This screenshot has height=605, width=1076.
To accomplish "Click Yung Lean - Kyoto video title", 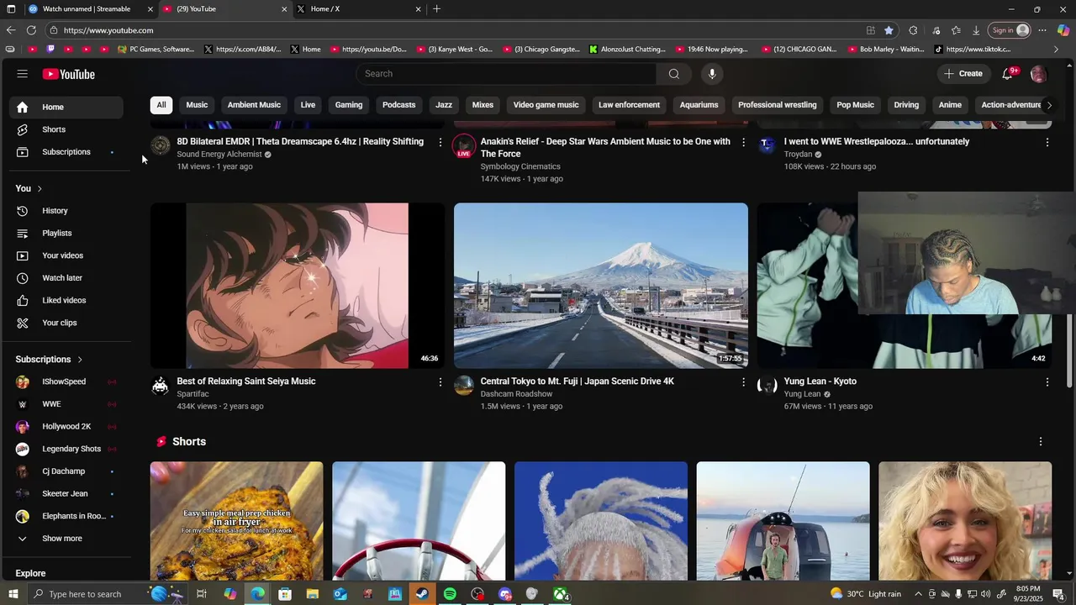I will click(820, 381).
